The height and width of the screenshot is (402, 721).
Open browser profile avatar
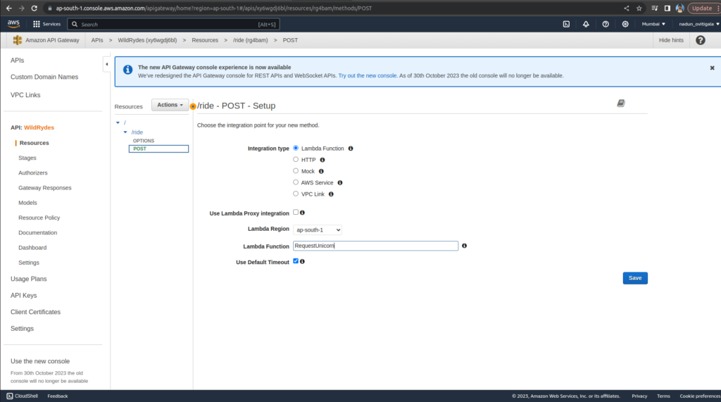(x=679, y=8)
